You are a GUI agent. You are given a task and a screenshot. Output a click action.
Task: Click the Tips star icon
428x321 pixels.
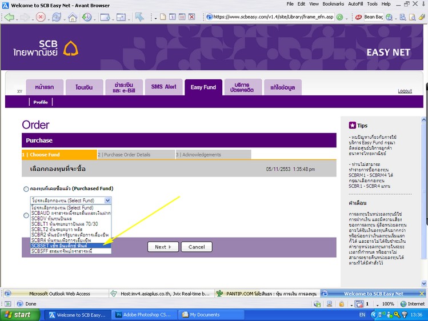(353, 125)
